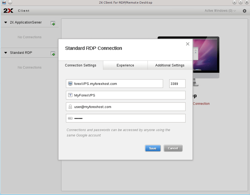The image size is (250, 195).
Task: Click the red Connection link behind dialog
Action: pos(201,104)
